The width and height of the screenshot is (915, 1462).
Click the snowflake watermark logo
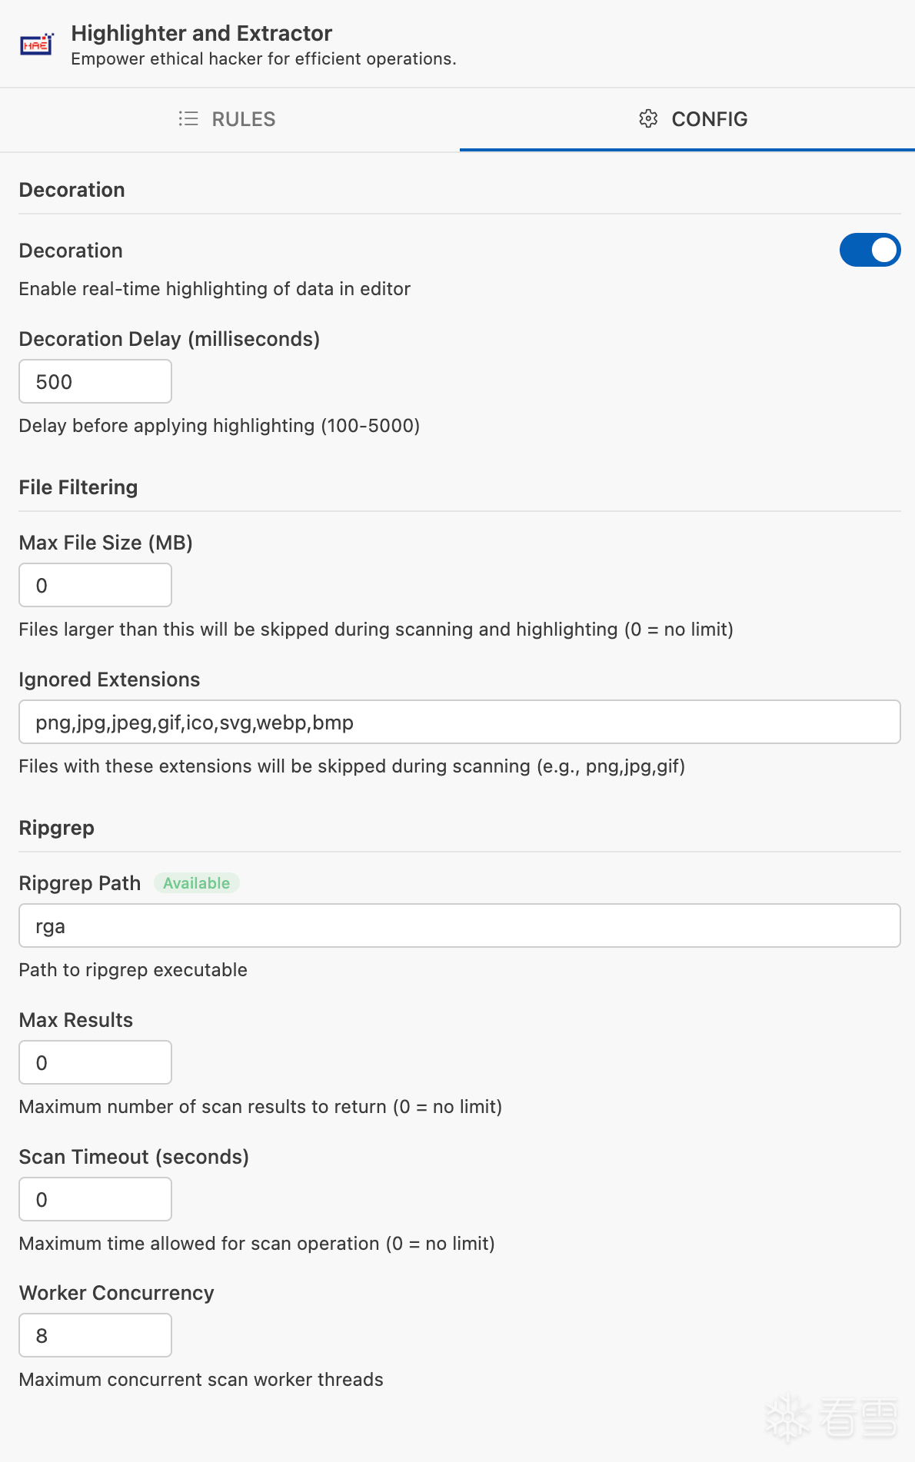tap(787, 1417)
